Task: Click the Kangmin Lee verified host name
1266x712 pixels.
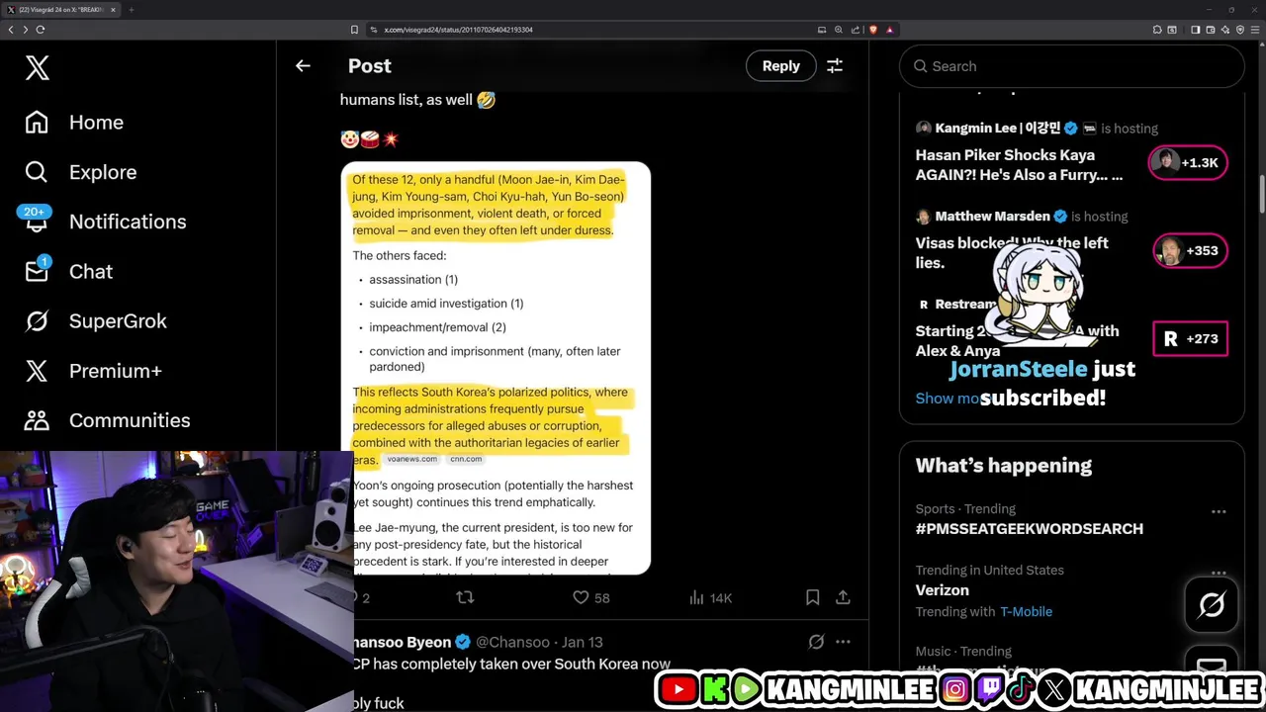Action: pyautogui.click(x=998, y=128)
